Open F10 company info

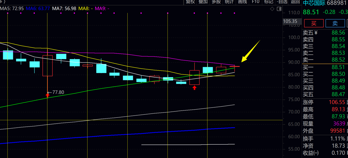[256, 2]
